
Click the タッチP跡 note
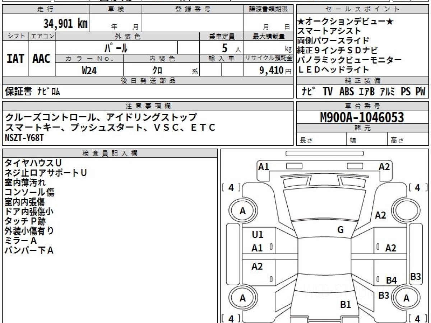25,221
